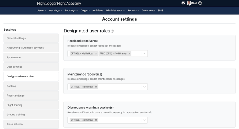Screen dimensions: 239x129
Task: Open Appearance settings
Action: tap(31, 57)
